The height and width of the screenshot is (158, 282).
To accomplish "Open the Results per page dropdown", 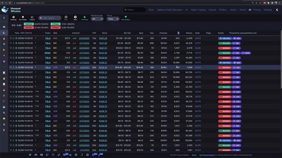I will tap(97, 19).
